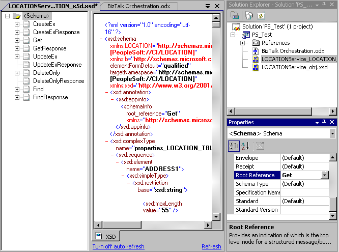Click the Standard Version value field
The image size is (339, 252).
[304, 210]
